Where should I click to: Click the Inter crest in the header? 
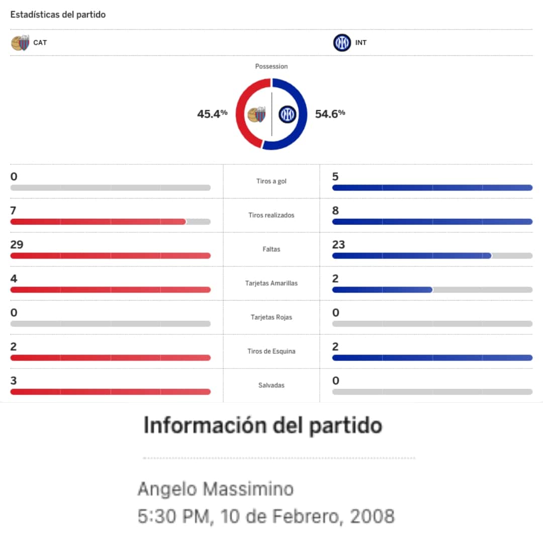(x=342, y=43)
